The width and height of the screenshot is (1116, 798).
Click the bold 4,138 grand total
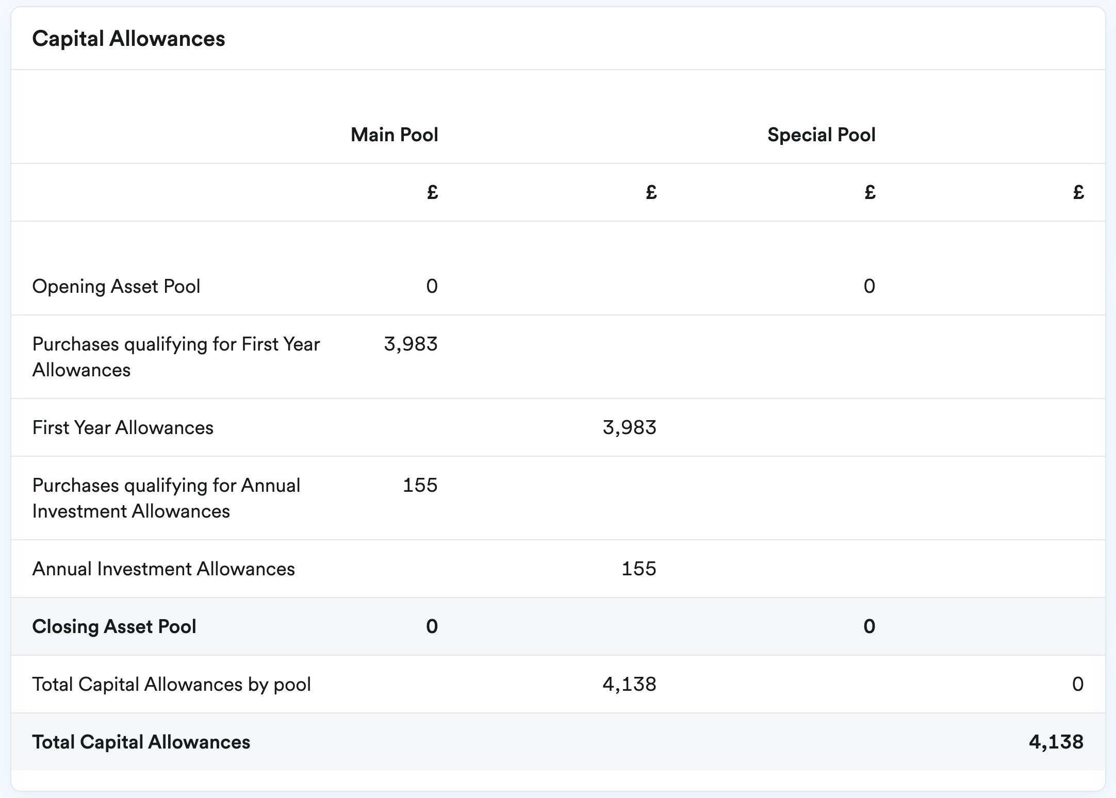(1056, 742)
